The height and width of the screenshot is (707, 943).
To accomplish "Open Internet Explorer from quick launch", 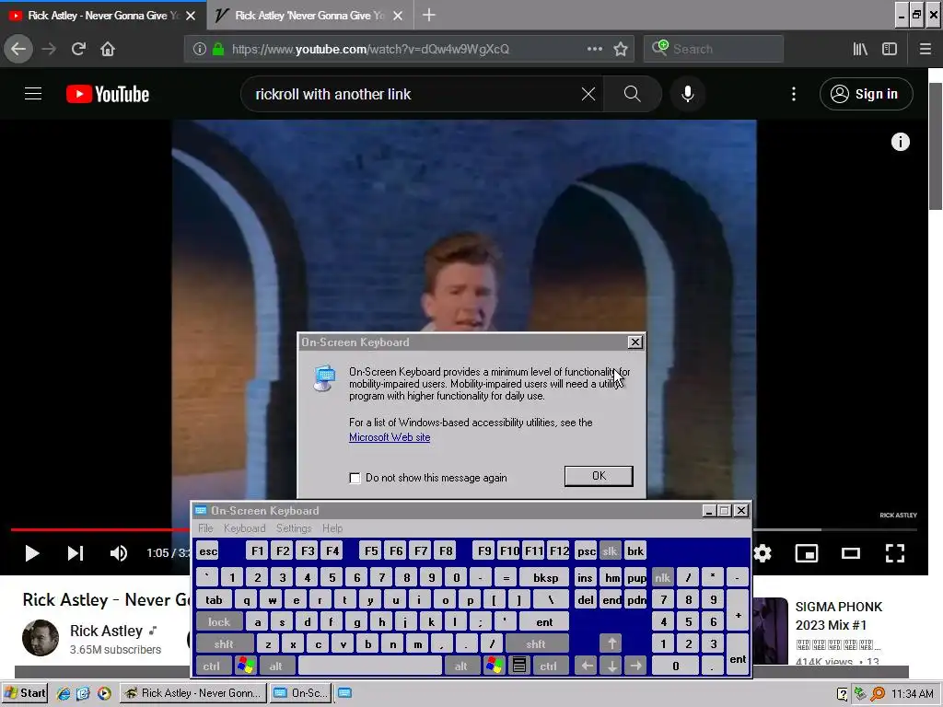I will click(x=64, y=693).
